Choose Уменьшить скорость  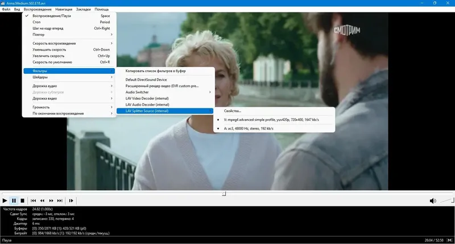(x=69, y=49)
